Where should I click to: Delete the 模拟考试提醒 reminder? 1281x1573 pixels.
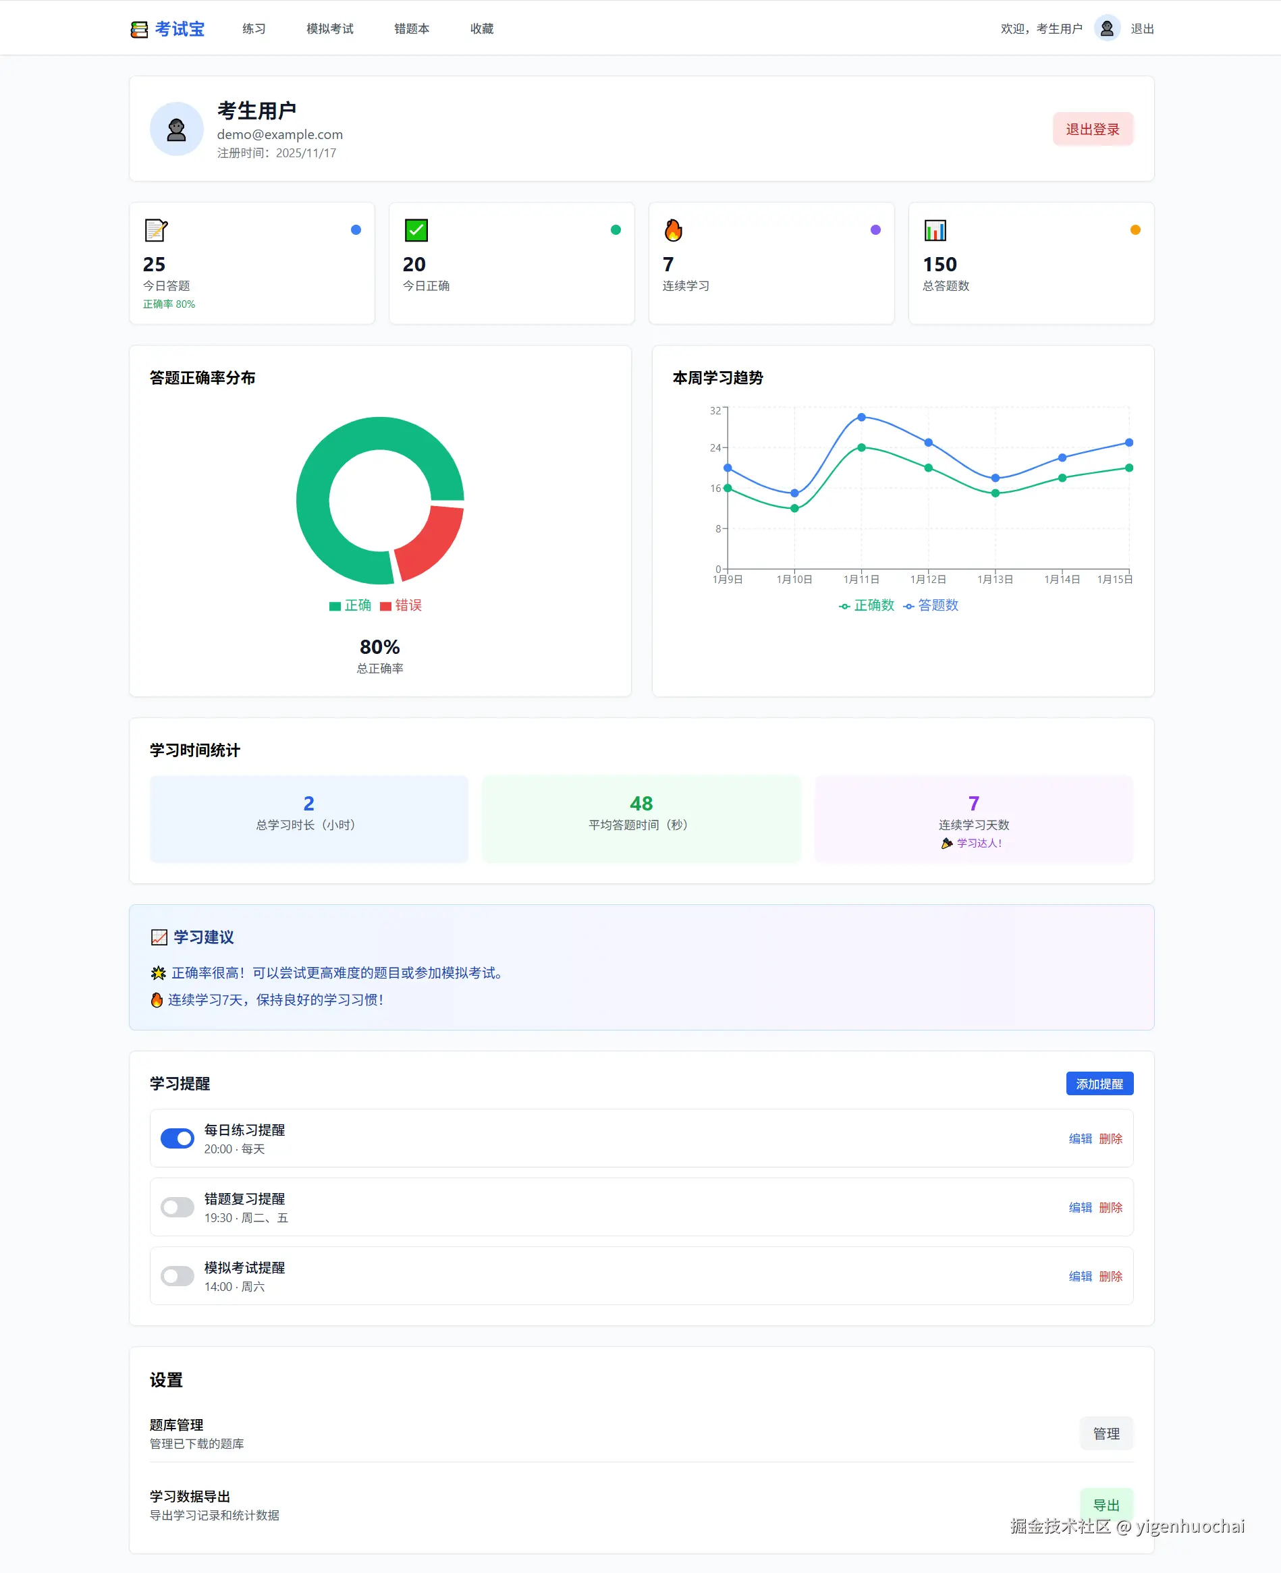pos(1110,1275)
